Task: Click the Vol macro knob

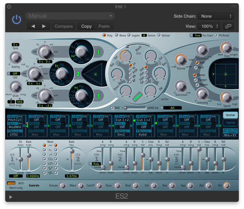Action: (226, 186)
